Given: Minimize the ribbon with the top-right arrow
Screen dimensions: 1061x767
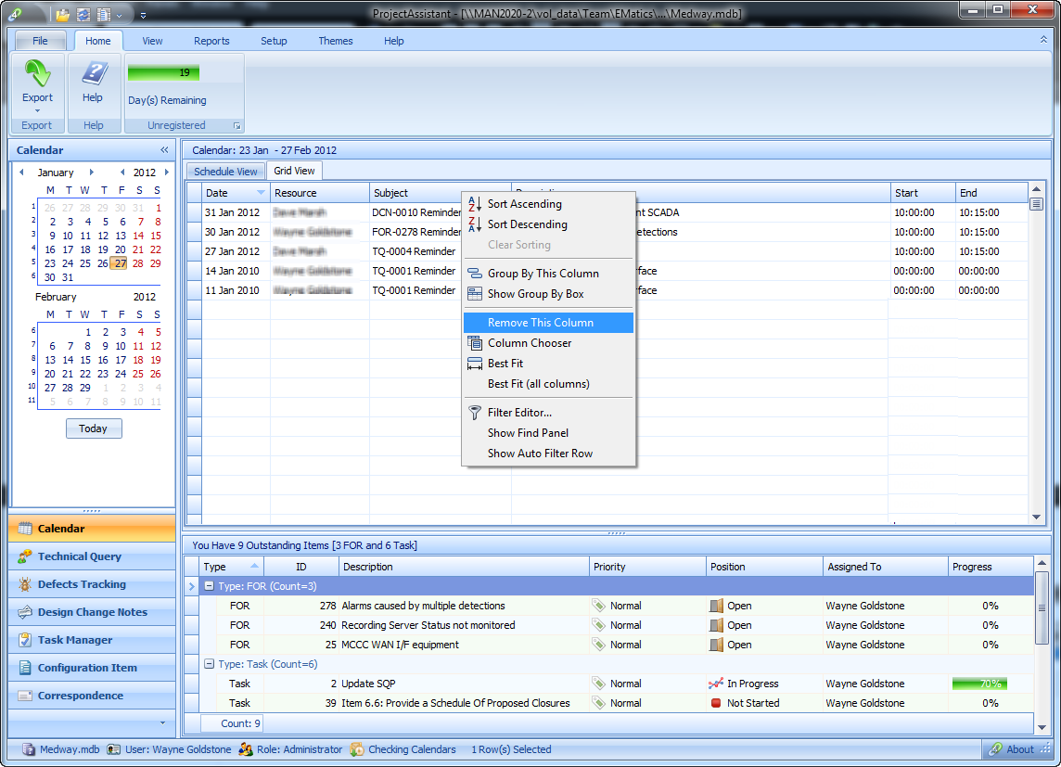Looking at the screenshot, I should click(x=1043, y=40).
